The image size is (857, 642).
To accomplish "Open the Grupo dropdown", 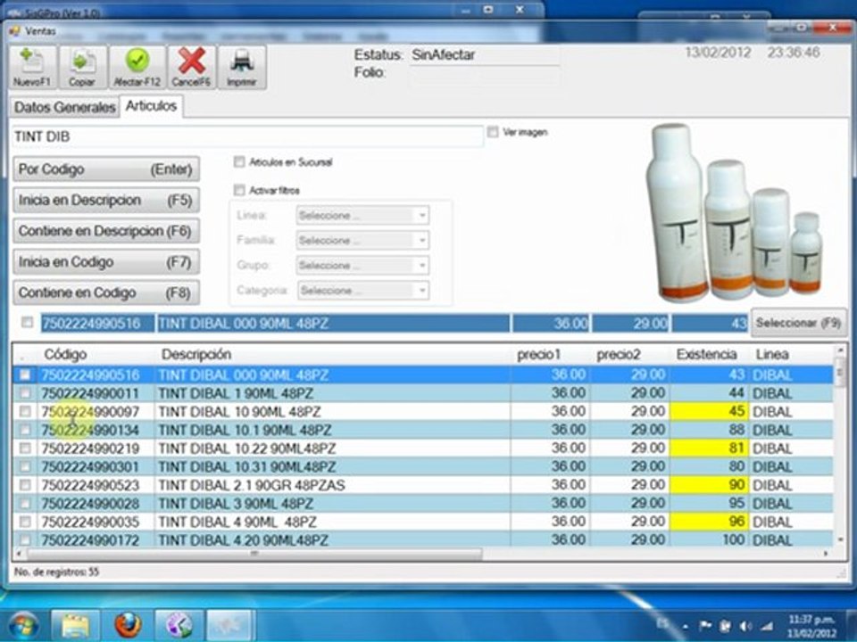I will tap(362, 266).
